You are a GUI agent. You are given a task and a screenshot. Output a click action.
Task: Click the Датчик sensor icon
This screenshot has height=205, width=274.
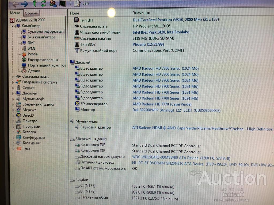24,71
